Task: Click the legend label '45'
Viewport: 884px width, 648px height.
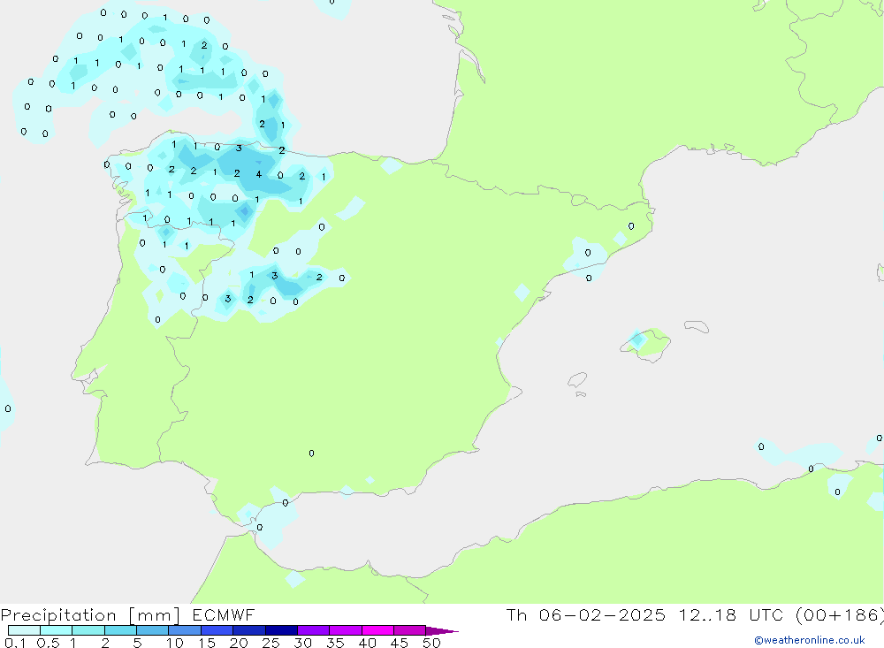Action: click(400, 643)
